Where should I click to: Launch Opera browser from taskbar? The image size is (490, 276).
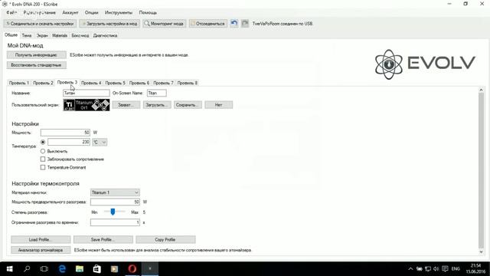(132, 269)
